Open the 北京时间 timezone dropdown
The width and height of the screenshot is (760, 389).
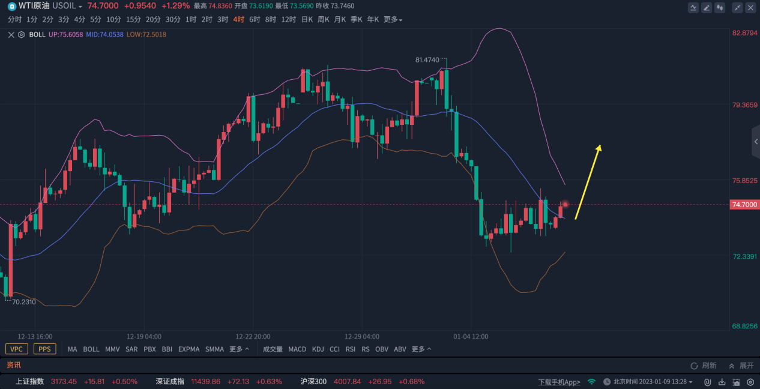click(x=691, y=382)
